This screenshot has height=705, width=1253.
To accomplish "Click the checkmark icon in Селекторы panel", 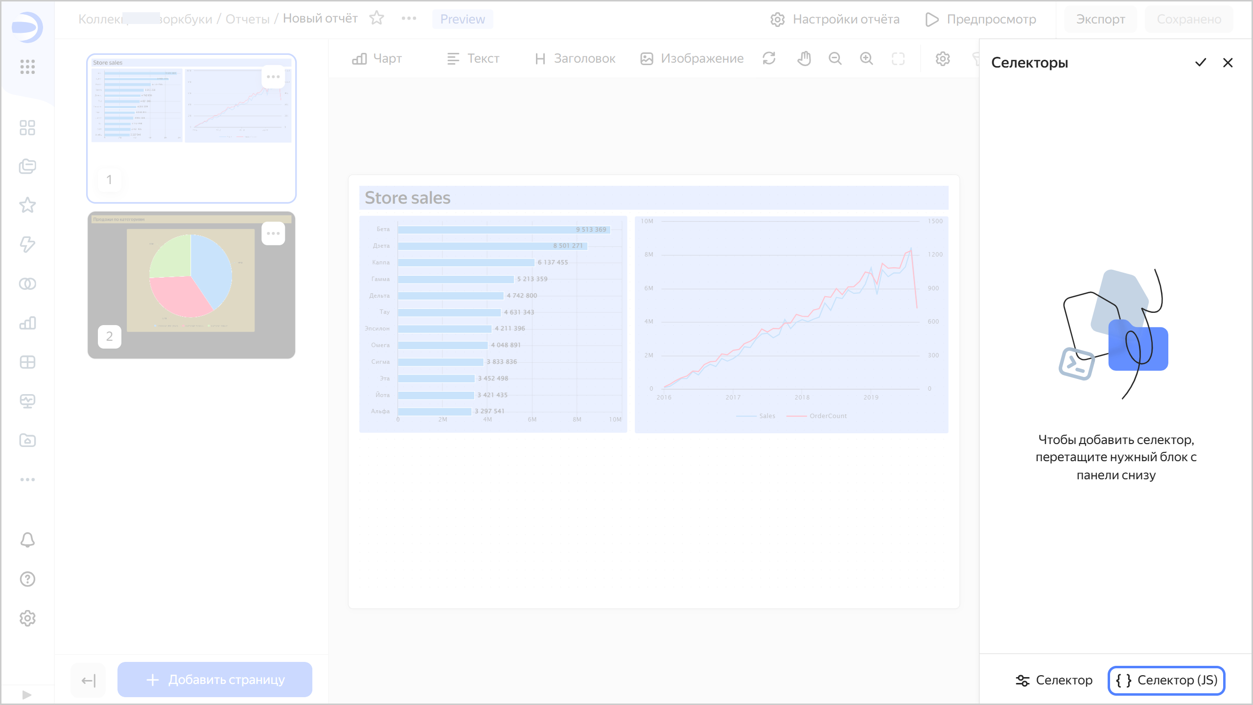I will [1200, 63].
